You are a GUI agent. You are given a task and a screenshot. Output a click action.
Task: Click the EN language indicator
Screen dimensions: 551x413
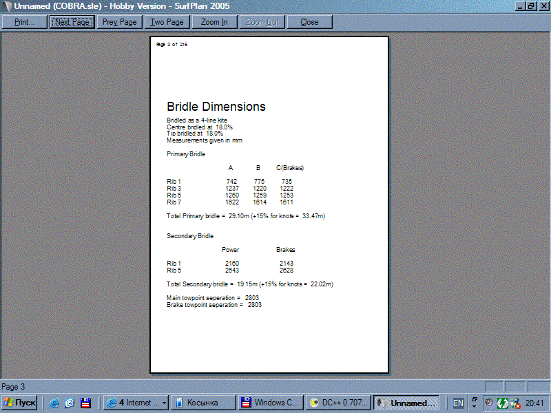coord(458,403)
